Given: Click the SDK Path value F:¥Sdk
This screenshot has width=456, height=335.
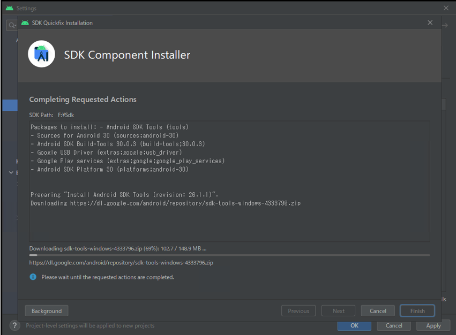Looking at the screenshot, I should click(66, 115).
